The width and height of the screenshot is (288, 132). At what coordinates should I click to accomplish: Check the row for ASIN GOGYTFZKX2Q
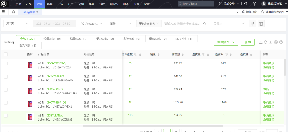coord(6,63)
